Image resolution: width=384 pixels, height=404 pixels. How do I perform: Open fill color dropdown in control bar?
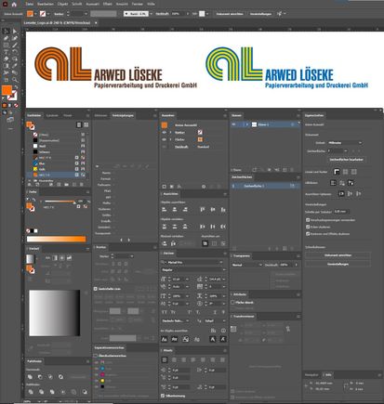click(x=35, y=14)
